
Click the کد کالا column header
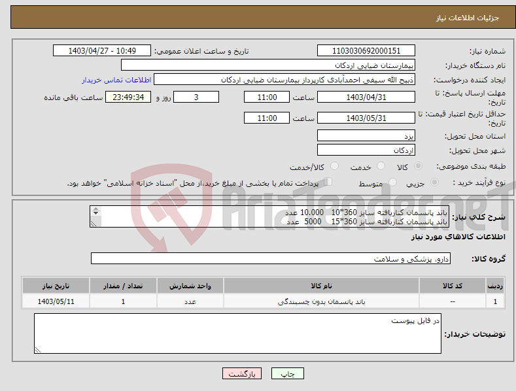coord(453,286)
